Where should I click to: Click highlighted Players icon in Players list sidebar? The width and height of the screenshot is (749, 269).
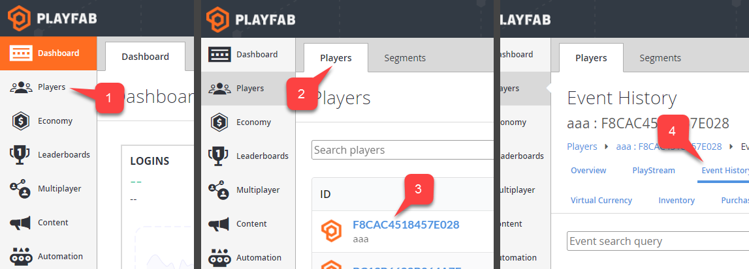(219, 89)
